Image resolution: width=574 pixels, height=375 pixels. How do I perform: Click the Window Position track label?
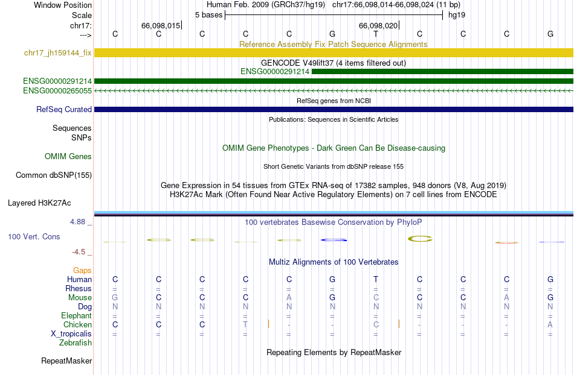pyautogui.click(x=63, y=5)
